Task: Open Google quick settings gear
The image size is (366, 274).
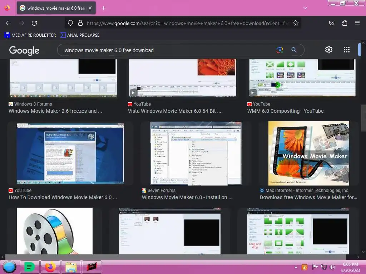Action: (x=329, y=50)
